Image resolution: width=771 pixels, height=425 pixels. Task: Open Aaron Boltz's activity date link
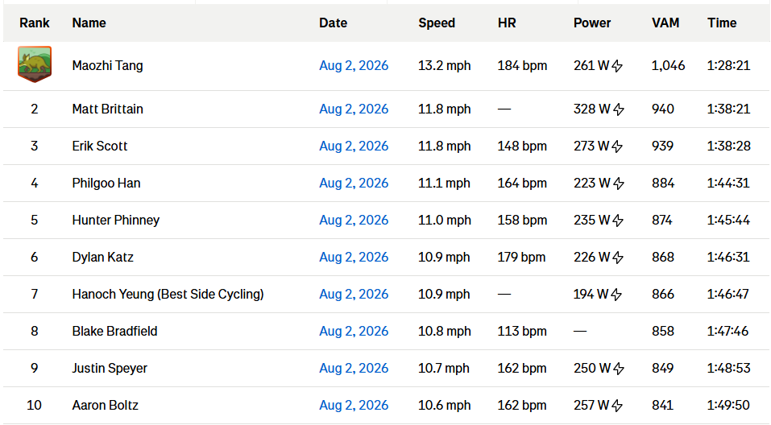354,406
